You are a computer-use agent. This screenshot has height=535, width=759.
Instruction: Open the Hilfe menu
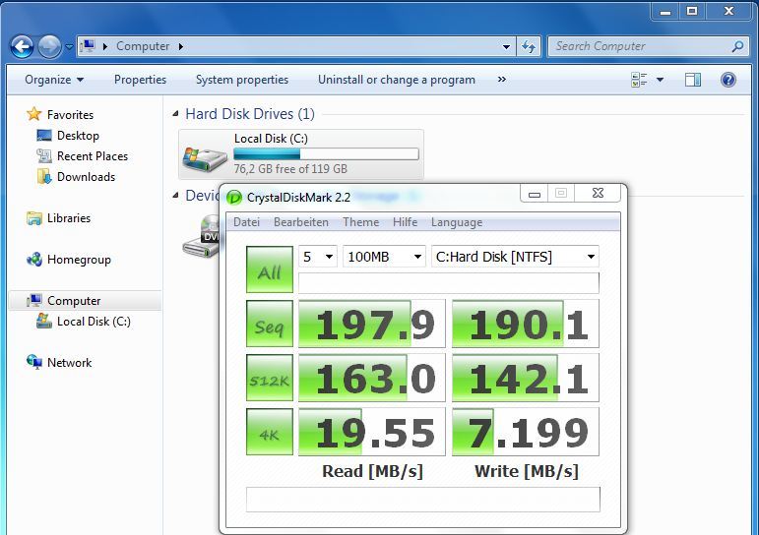(x=406, y=222)
